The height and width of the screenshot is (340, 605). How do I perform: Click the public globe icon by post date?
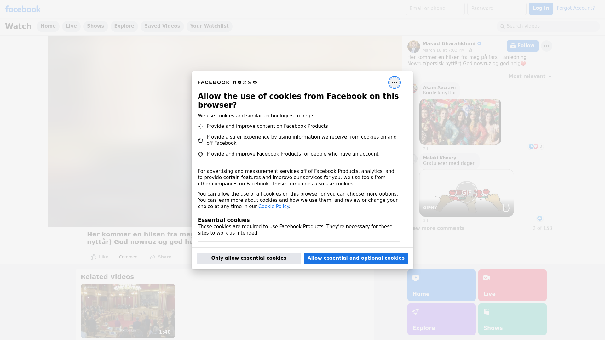click(470, 50)
